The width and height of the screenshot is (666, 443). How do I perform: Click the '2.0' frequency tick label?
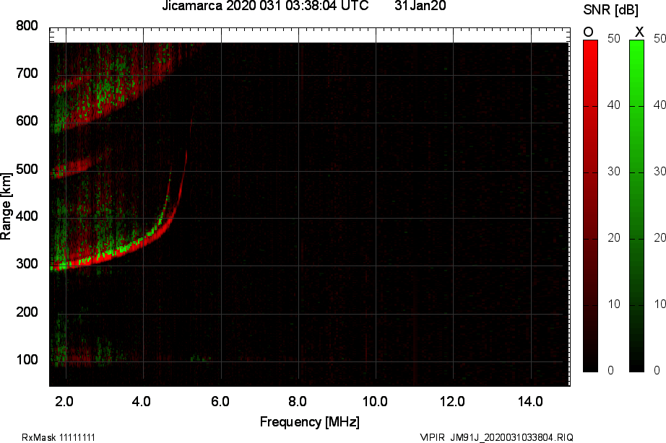pyautogui.click(x=64, y=401)
